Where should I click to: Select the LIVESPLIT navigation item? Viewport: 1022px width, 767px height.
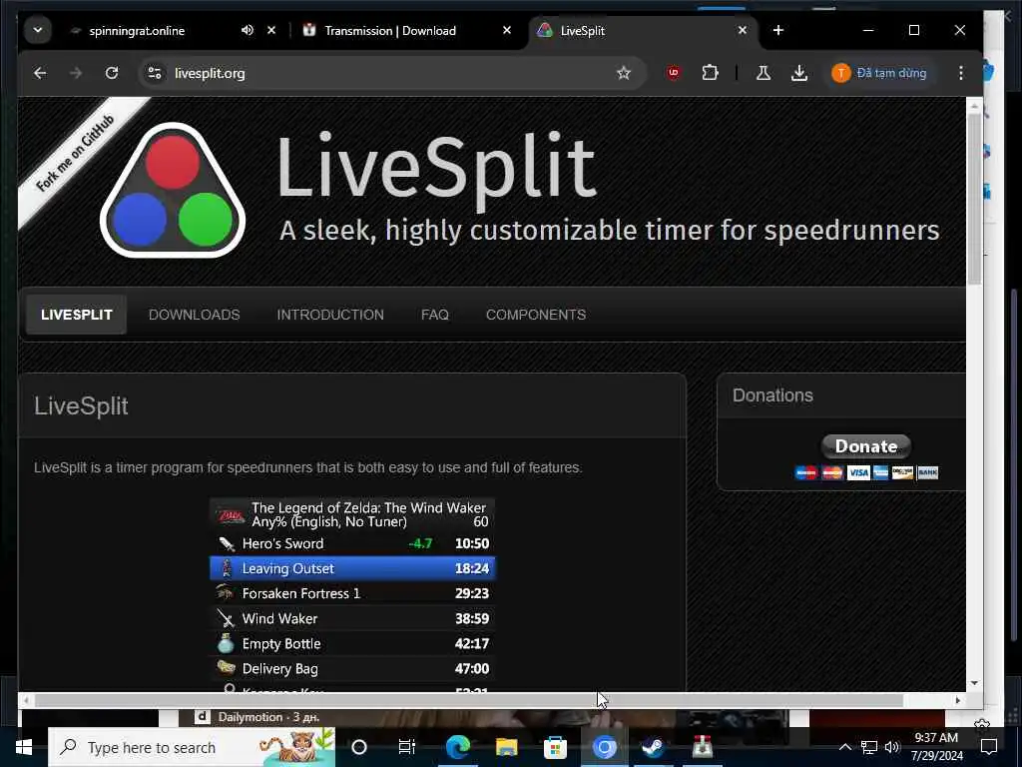[x=76, y=315]
